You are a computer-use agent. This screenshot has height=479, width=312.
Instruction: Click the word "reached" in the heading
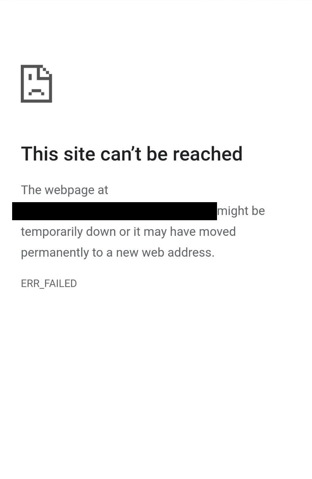[208, 154]
